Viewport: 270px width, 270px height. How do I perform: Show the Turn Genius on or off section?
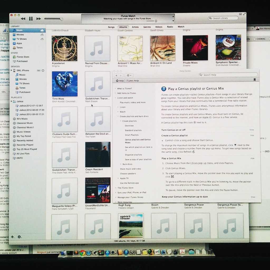[x=252, y=130]
